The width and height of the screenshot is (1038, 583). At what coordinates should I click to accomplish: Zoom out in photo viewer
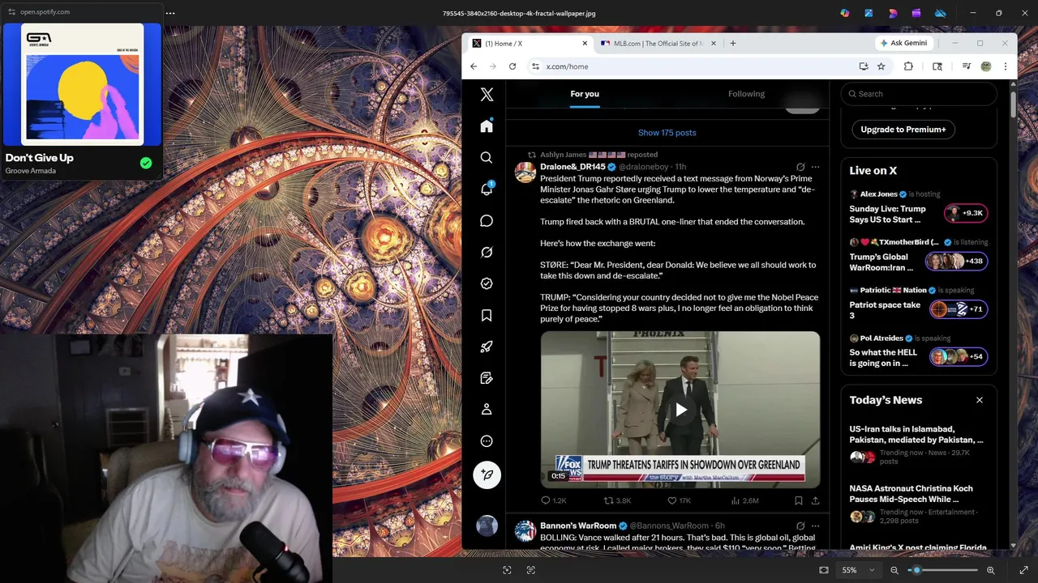894,570
